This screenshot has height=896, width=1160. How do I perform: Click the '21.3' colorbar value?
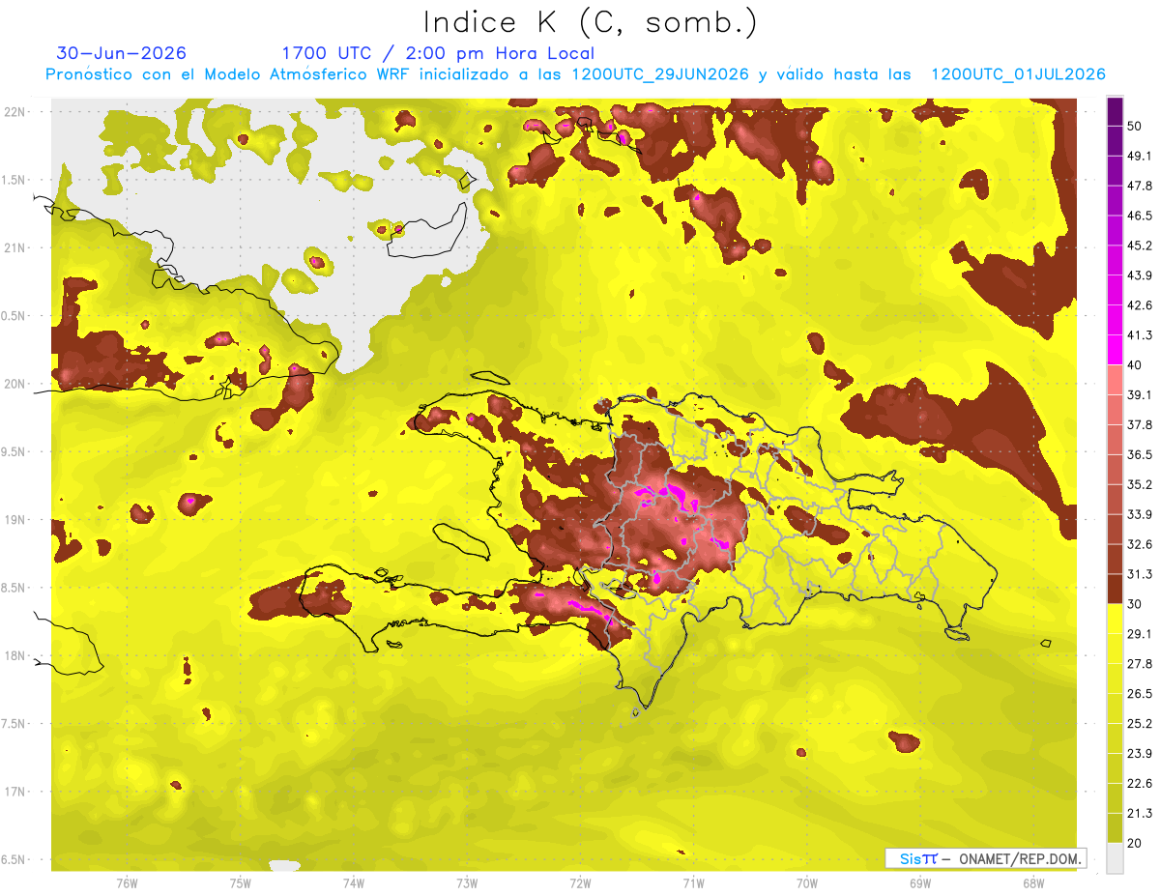click(x=1139, y=813)
